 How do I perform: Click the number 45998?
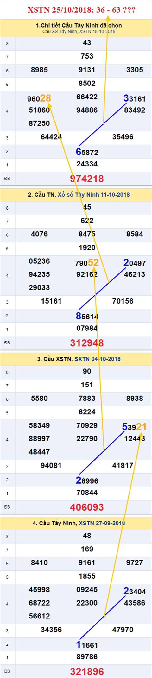(39, 590)
